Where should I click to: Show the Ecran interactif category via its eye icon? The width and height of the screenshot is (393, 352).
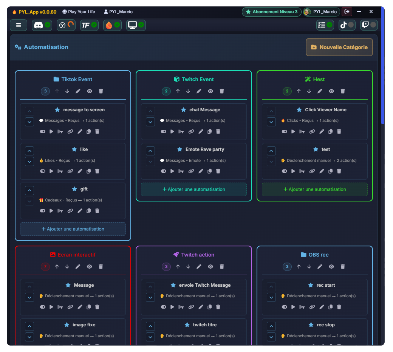click(89, 266)
